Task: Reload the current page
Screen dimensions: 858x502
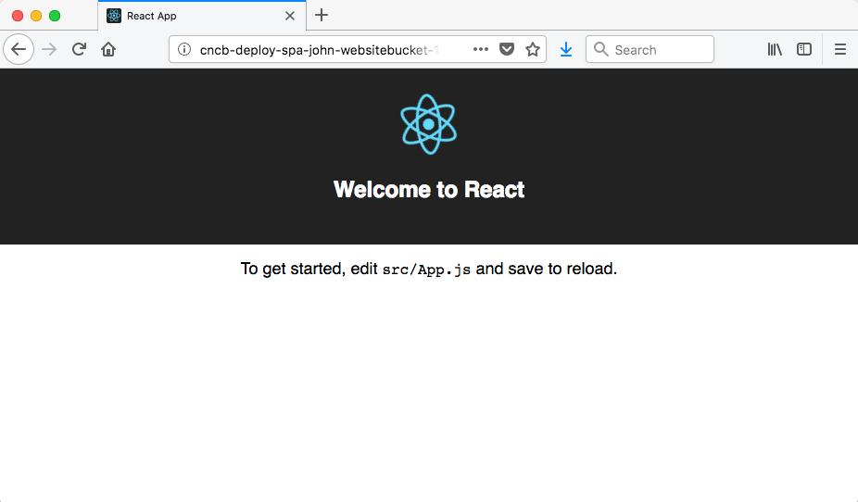Action: (79, 49)
